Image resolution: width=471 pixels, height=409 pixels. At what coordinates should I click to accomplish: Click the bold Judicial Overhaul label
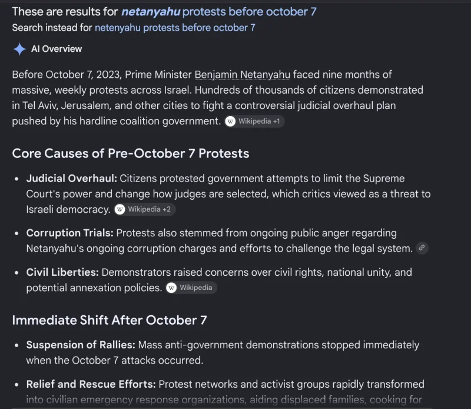pyautogui.click(x=71, y=179)
